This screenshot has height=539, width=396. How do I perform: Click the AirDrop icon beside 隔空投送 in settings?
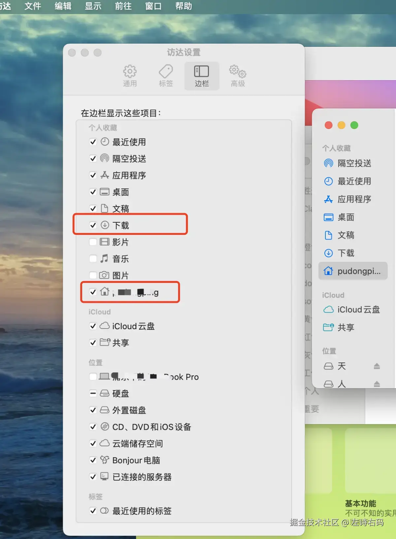point(105,158)
